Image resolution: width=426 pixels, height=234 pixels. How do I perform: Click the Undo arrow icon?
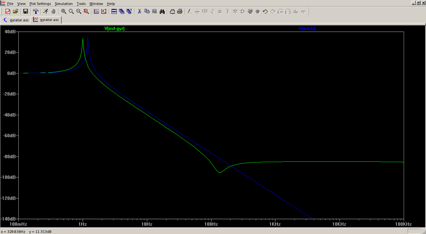point(265,11)
